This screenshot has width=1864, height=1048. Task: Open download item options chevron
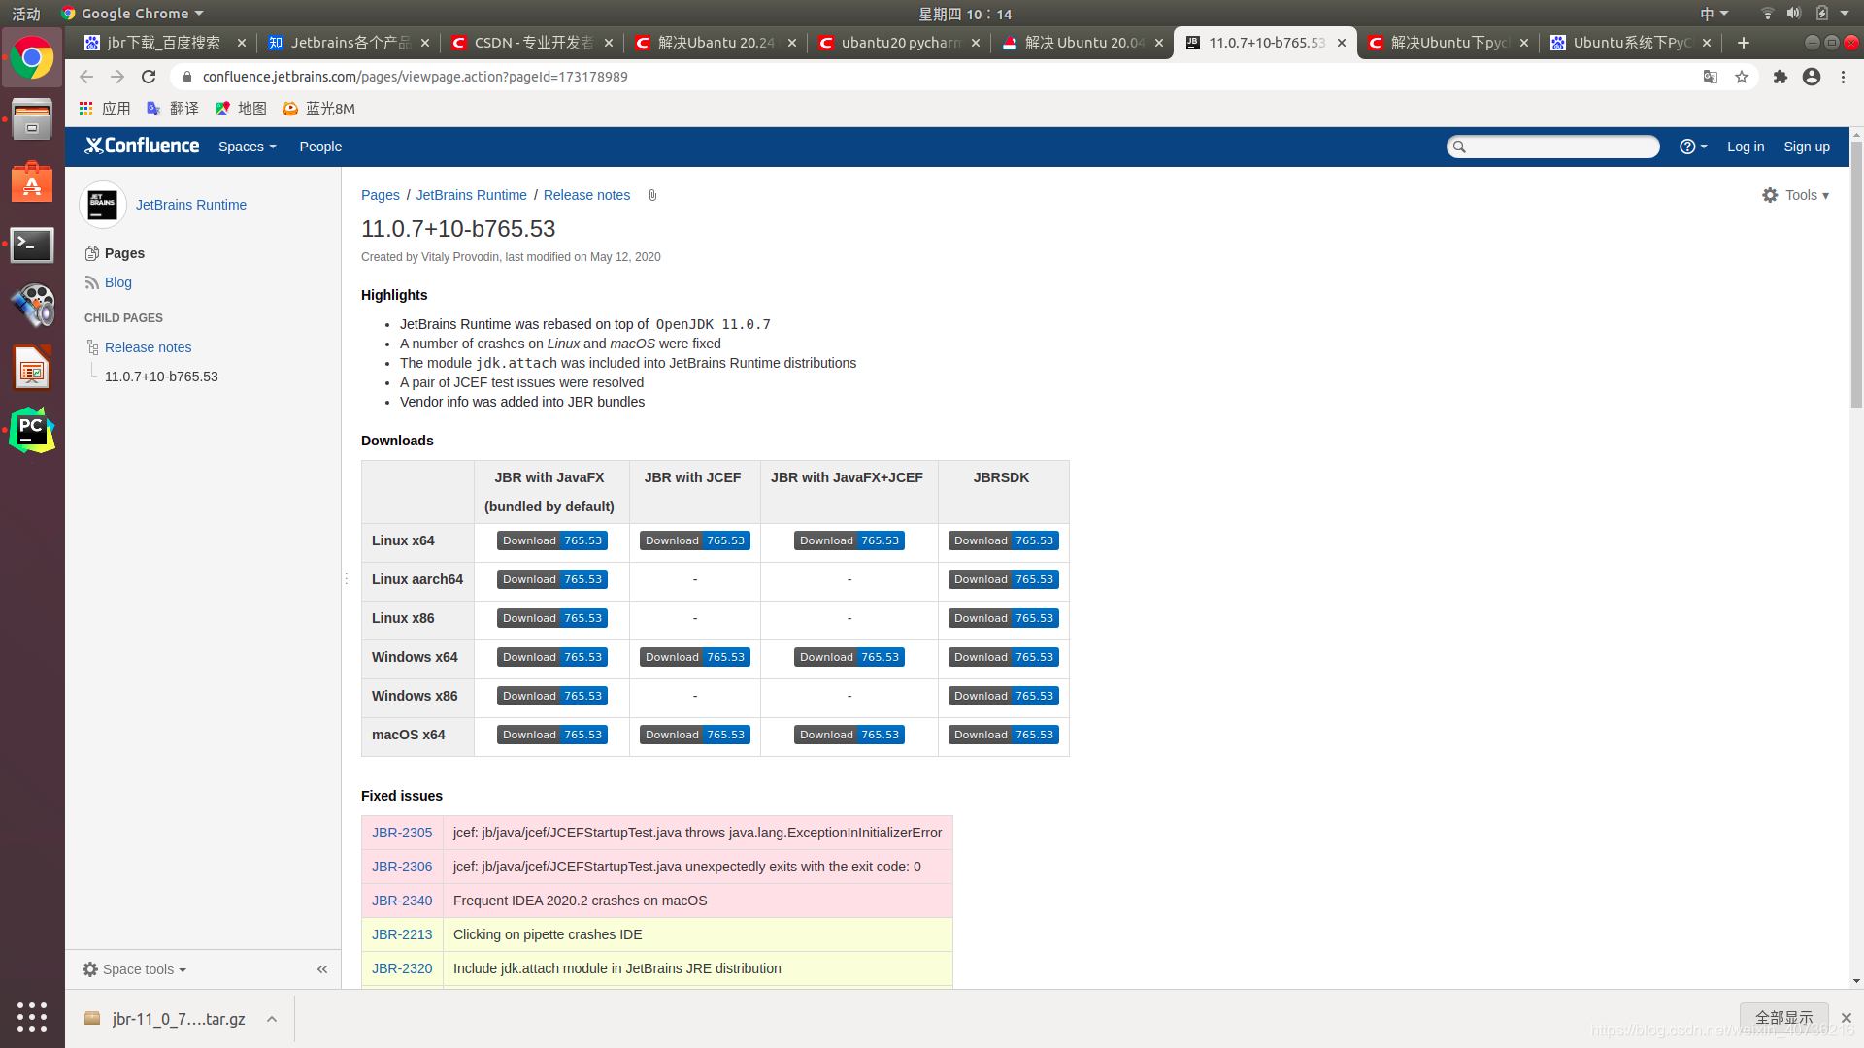[x=272, y=1019]
